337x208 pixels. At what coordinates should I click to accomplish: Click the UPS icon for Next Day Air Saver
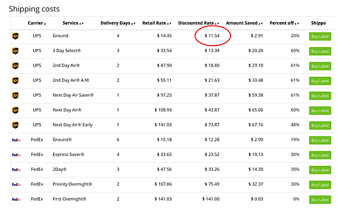(x=15, y=96)
